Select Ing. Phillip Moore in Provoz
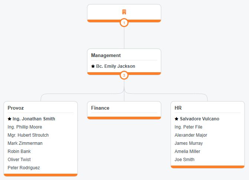 tap(26, 127)
